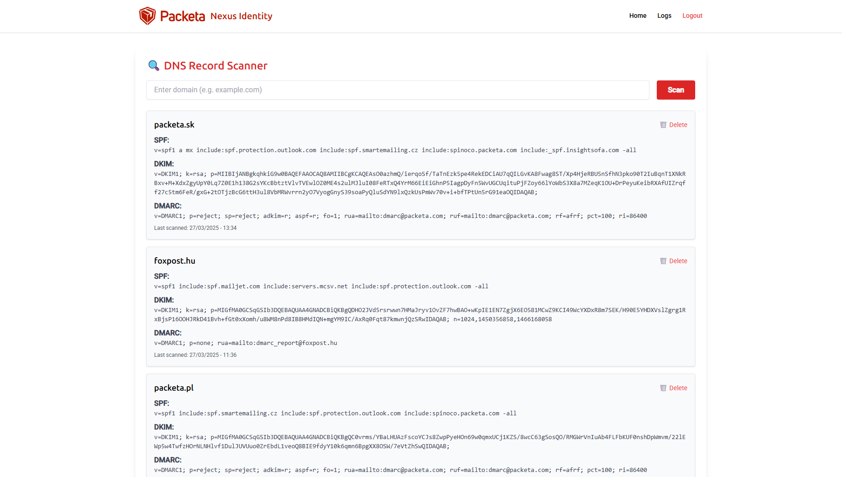
Task: Open the Logs page in navigation
Action: click(x=664, y=16)
